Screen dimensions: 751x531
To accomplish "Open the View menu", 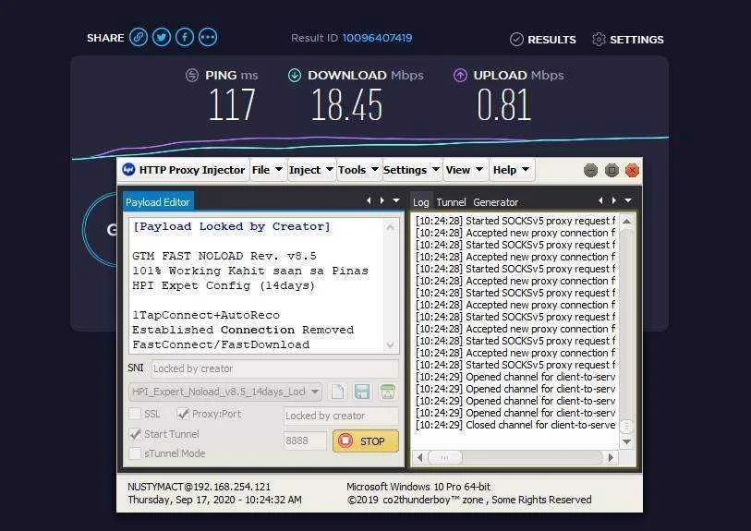I will pos(464,170).
